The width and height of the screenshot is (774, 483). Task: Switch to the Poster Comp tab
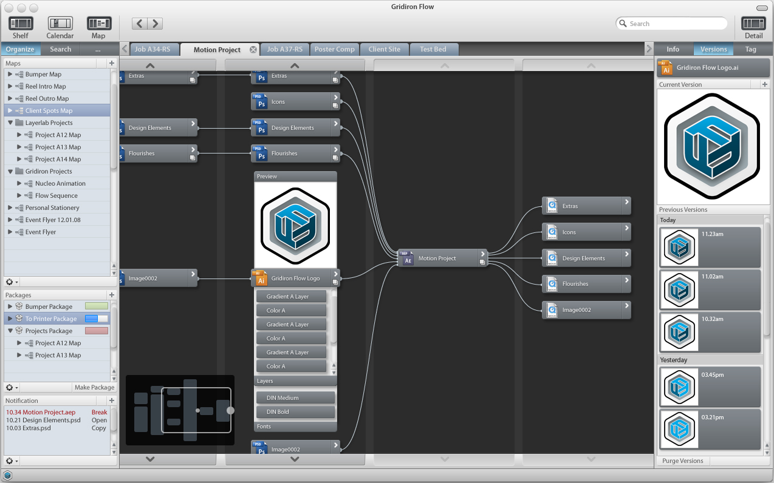[x=334, y=49]
